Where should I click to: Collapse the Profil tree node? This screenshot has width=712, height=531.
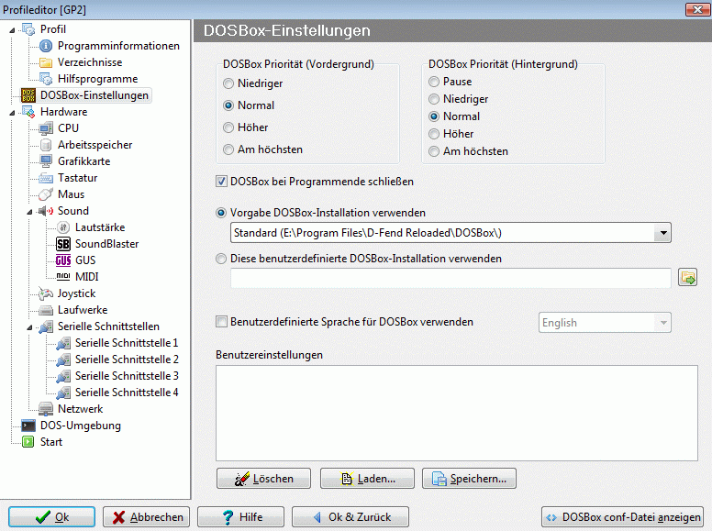tap(12, 30)
